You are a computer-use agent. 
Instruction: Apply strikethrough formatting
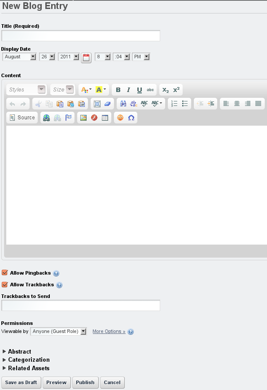[x=150, y=90]
